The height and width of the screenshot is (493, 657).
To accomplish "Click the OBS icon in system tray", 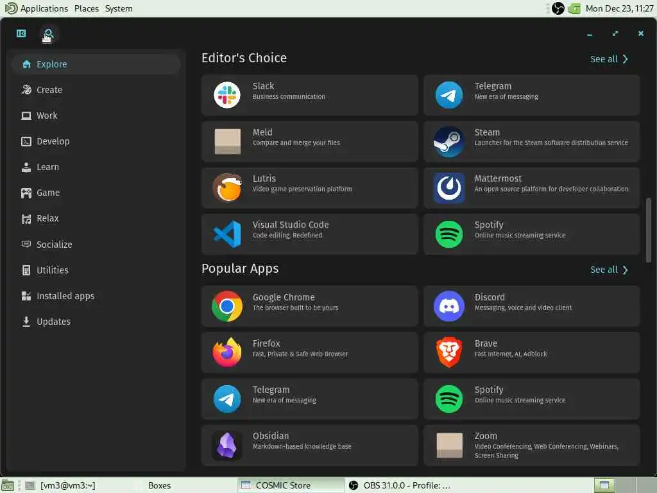I will tap(558, 8).
